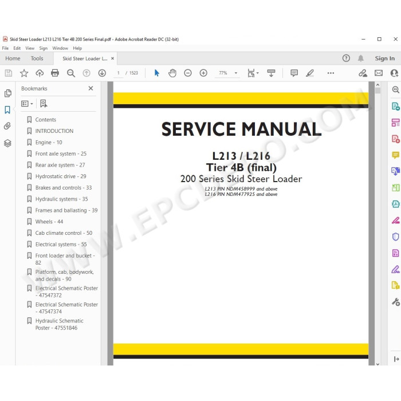Add a sticky note comment
The height and width of the screenshot is (401, 401).
294,73
